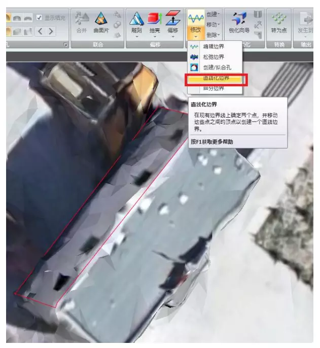Choose 编辑边界 from the menu
This screenshot has width=320, height=348.
click(x=212, y=47)
